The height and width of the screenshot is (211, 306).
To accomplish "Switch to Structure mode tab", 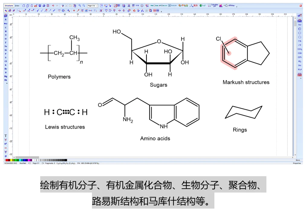I will tap(9, 6).
